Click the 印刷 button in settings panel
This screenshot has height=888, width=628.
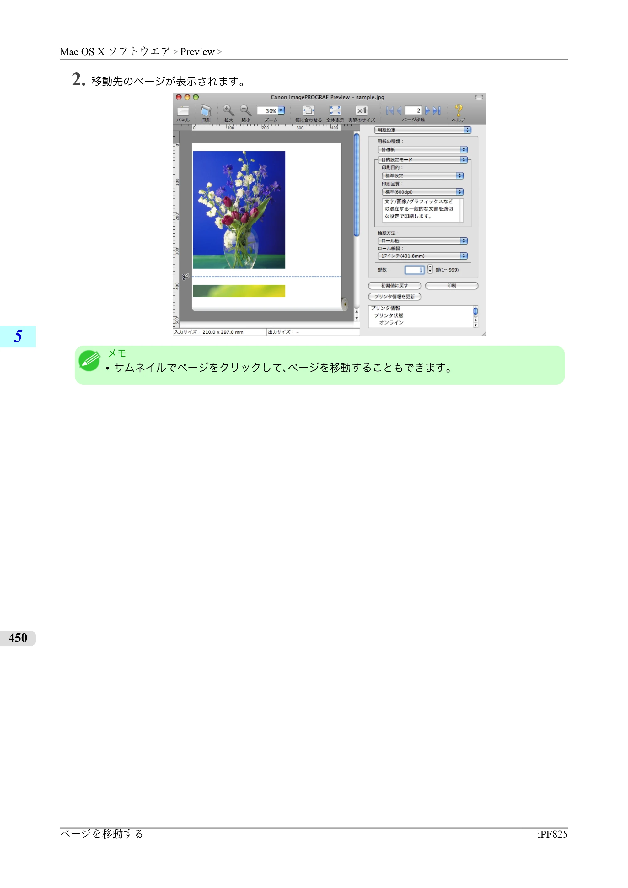tap(452, 286)
